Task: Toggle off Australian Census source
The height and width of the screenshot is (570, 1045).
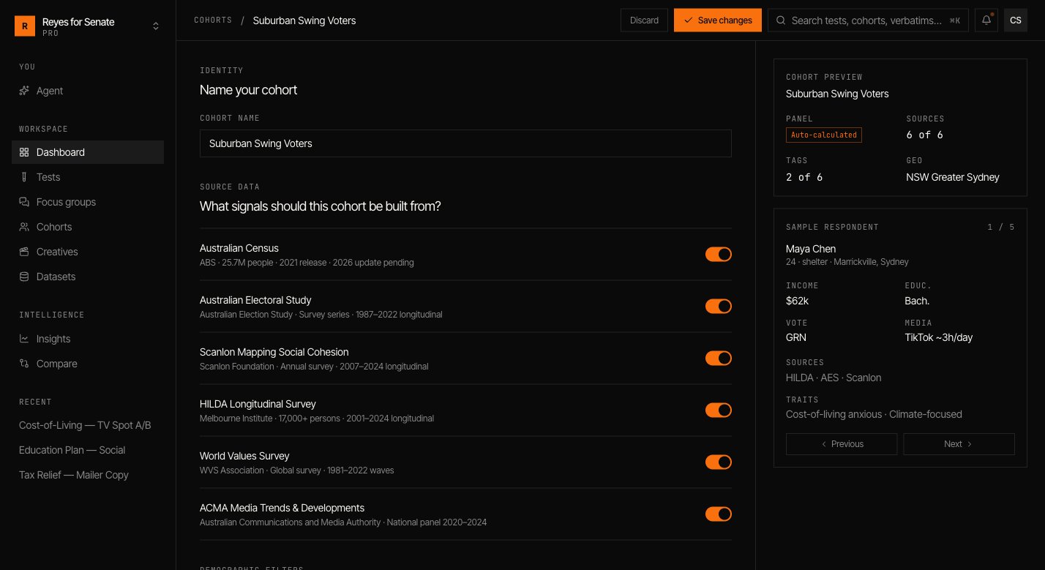Action: pyautogui.click(x=719, y=254)
